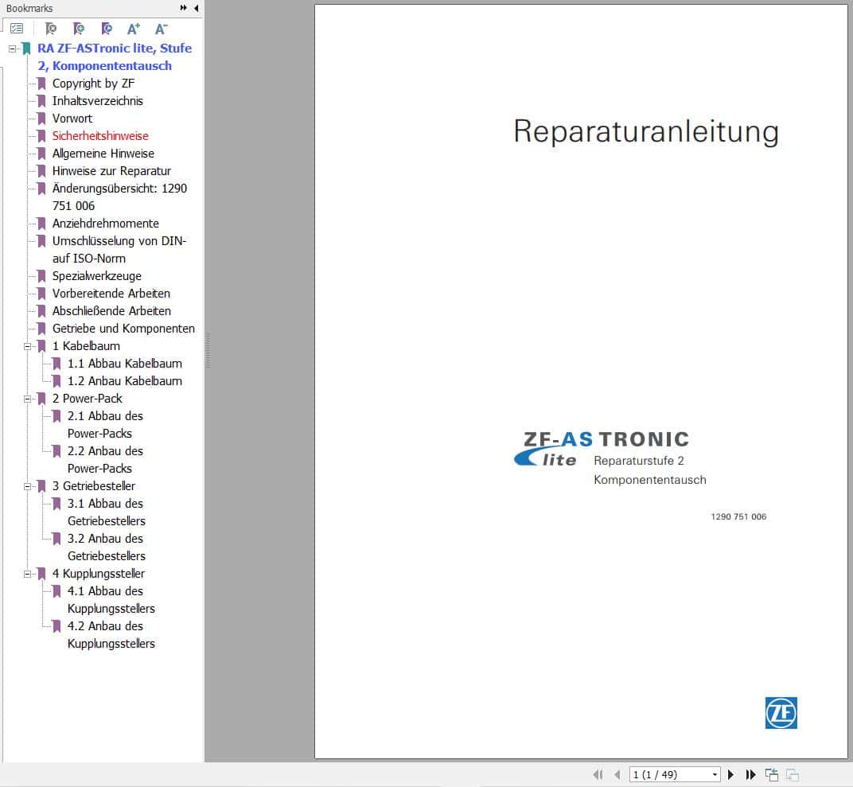Click the Bookmarks panel title
Image resolution: width=853 pixels, height=787 pixels.
(29, 8)
